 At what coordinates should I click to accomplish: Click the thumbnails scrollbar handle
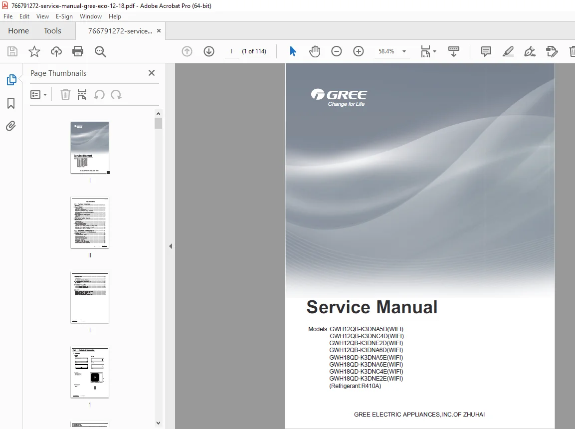pyautogui.click(x=159, y=123)
